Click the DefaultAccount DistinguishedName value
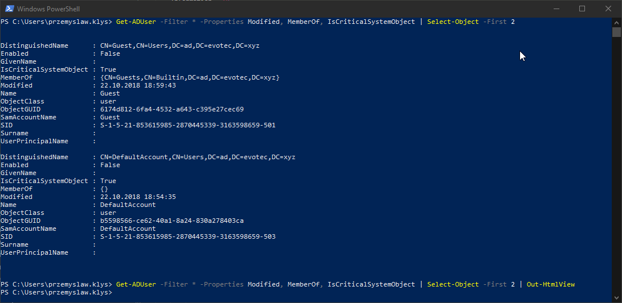The image size is (622, 303). coord(197,157)
